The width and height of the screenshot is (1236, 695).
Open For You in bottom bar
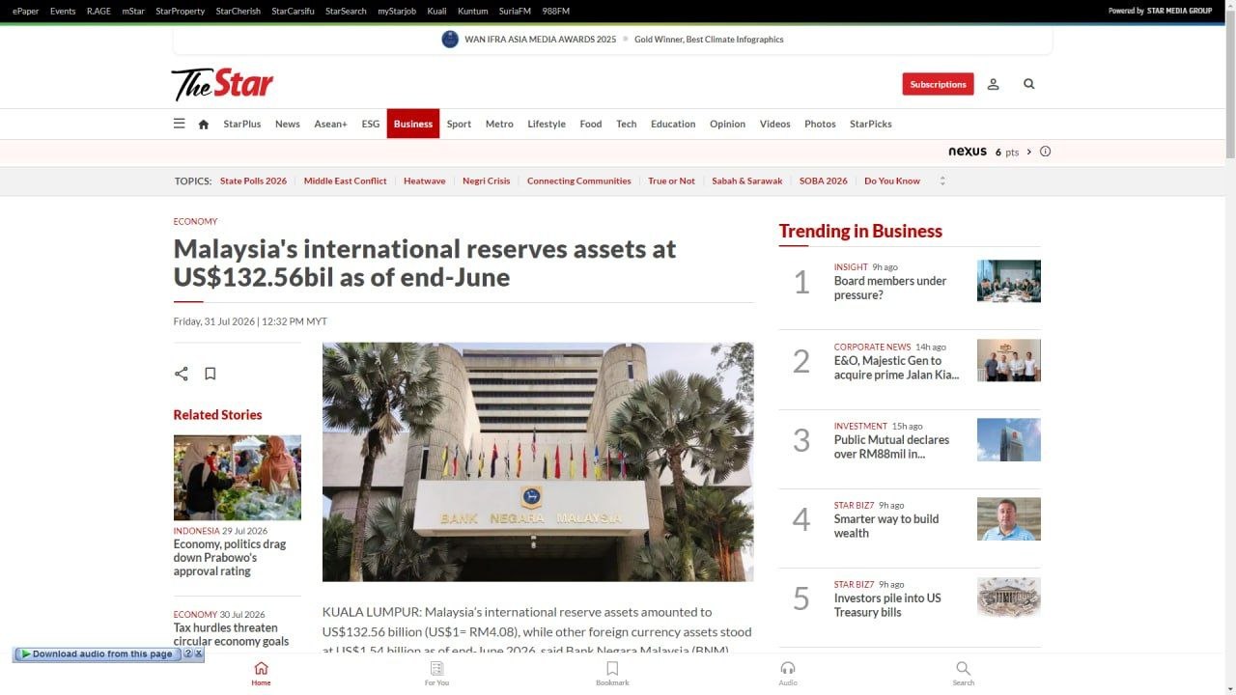pyautogui.click(x=436, y=673)
